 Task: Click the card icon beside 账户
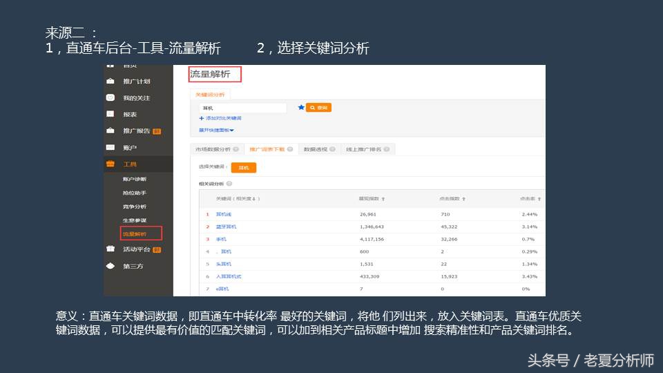click(x=110, y=148)
